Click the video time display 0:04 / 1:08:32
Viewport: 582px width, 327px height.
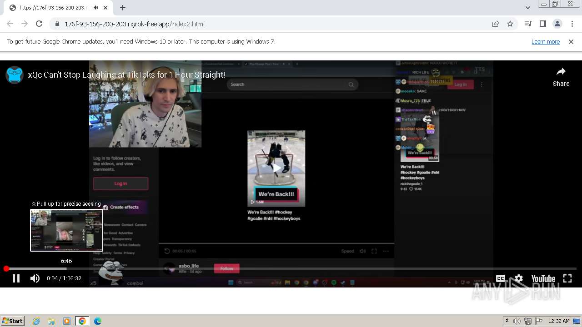click(x=64, y=278)
